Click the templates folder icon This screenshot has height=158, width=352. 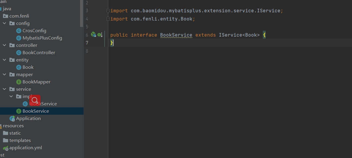pos(6,140)
